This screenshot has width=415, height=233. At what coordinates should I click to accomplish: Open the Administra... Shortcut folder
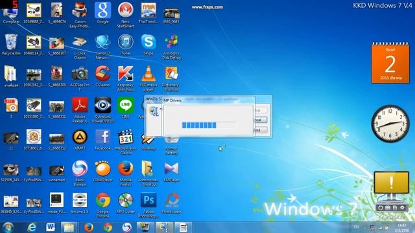point(148,173)
